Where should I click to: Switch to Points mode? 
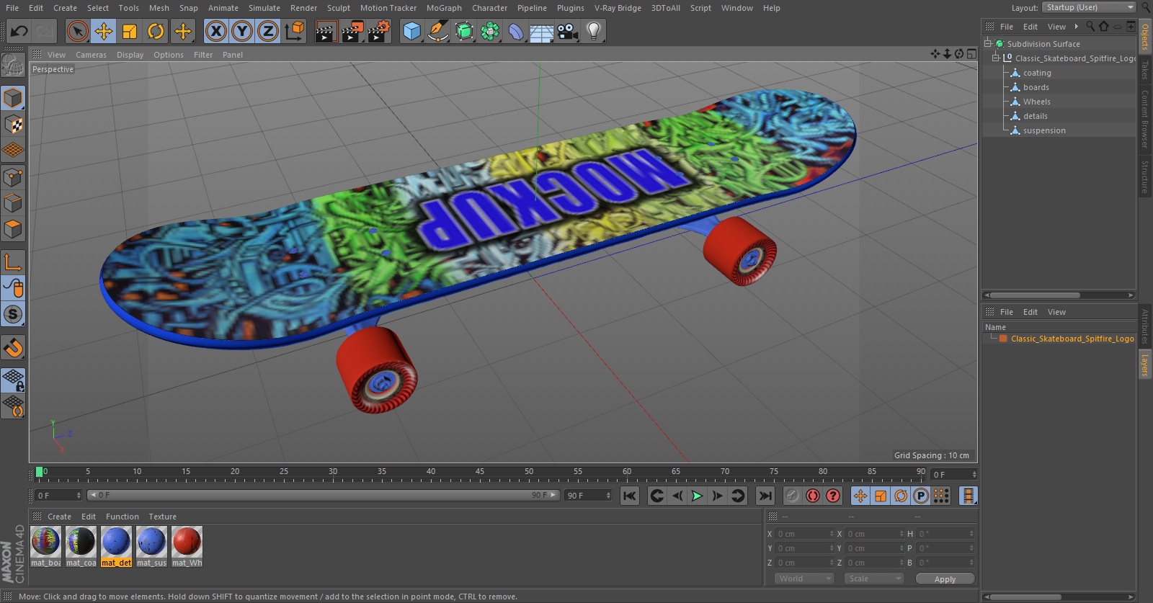click(13, 177)
